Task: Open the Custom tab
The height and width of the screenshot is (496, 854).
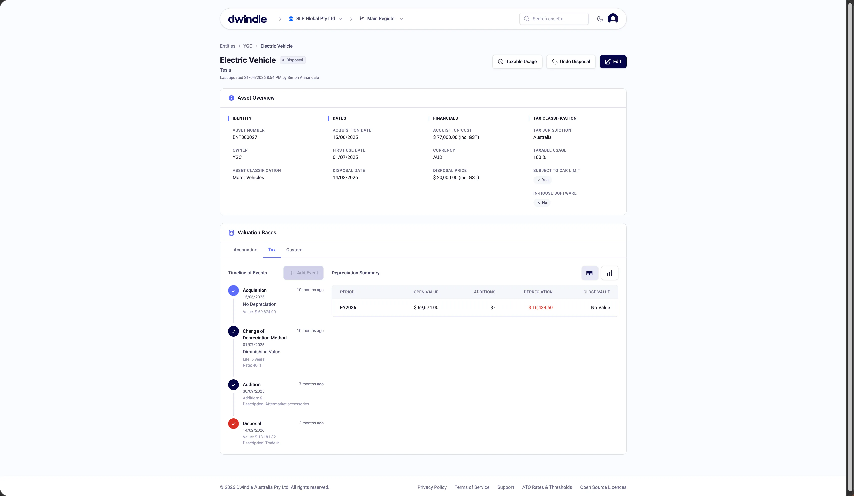Action: [x=294, y=250]
